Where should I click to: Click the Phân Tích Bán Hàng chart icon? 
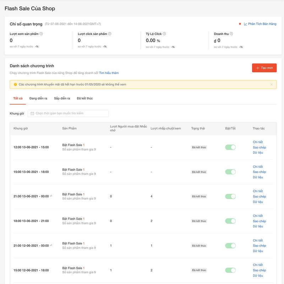click(245, 24)
